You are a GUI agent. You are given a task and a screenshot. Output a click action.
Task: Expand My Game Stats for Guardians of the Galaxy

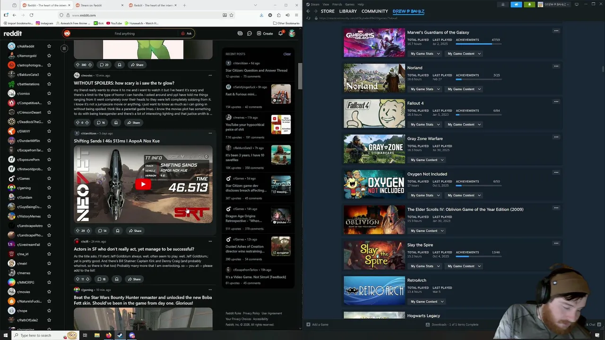click(425, 54)
